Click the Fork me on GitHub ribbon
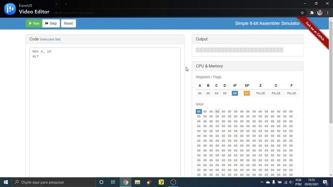The width and height of the screenshot is (333, 187). point(315,31)
